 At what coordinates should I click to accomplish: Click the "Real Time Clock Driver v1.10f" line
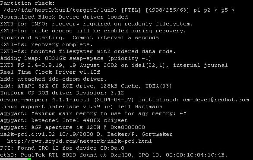coord(50,72)
